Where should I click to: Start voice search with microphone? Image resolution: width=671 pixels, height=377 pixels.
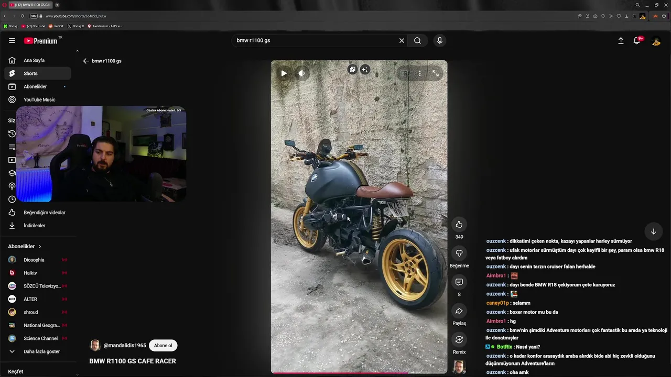click(x=439, y=40)
